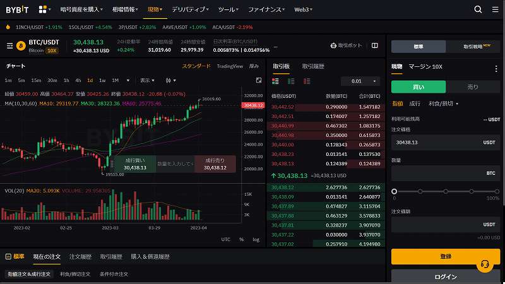The width and height of the screenshot is (505, 284).
Task: Open market info dropdown menu
Action: click(x=125, y=9)
